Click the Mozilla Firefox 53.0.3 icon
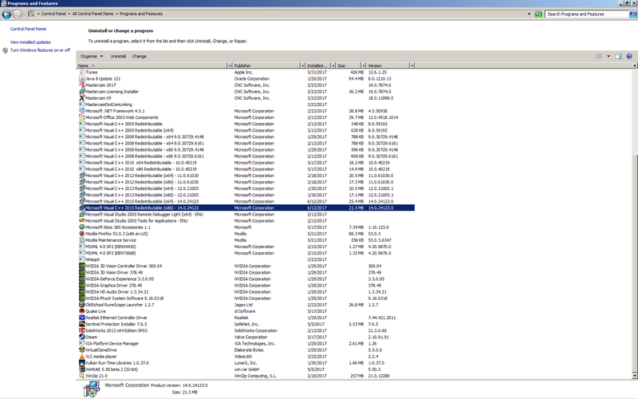The width and height of the screenshot is (638, 399). point(82,234)
